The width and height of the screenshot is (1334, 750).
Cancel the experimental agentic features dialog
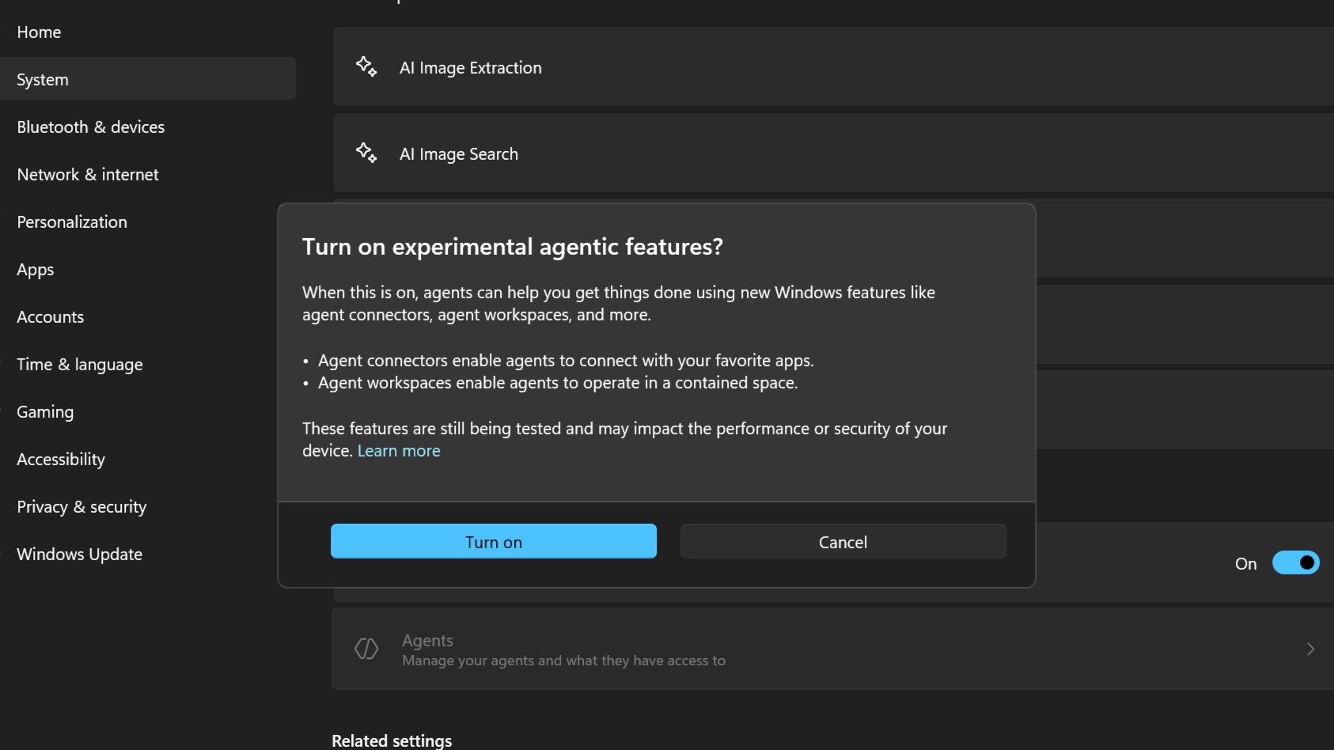point(842,541)
